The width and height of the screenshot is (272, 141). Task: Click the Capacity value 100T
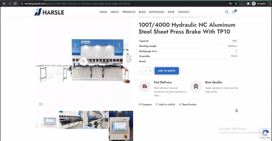pos(234,41)
